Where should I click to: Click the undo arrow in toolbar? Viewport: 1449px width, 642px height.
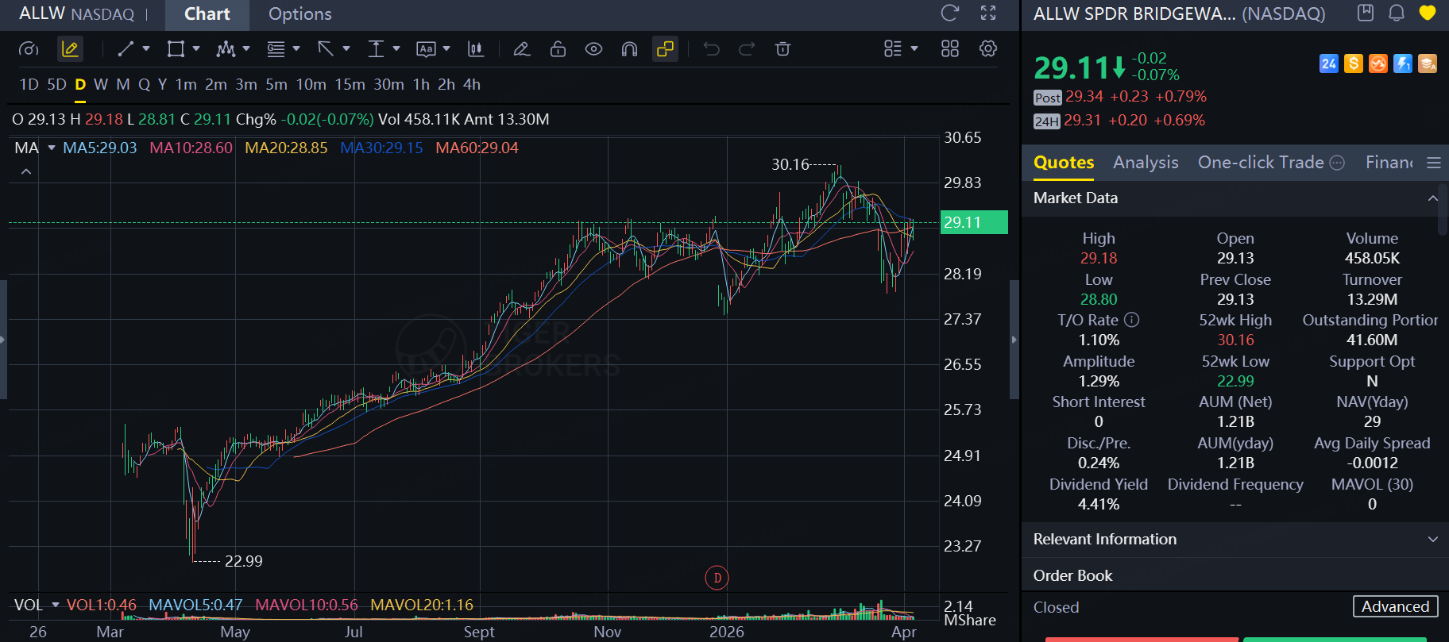tap(712, 49)
